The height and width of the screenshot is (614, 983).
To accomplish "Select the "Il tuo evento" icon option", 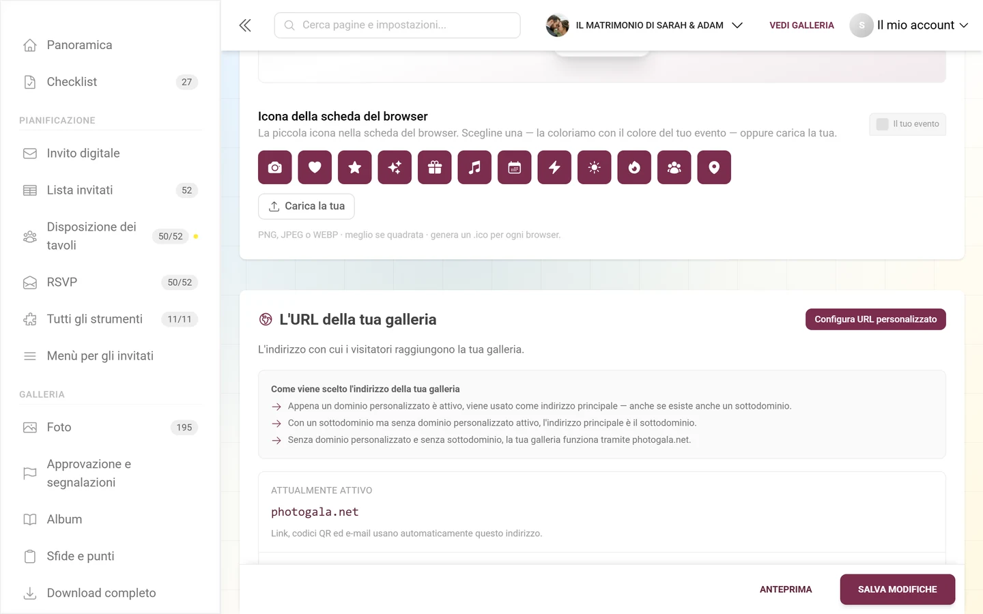I will coord(907,124).
